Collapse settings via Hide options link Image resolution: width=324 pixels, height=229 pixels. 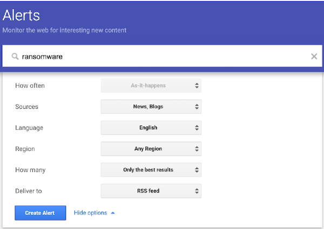click(90, 213)
